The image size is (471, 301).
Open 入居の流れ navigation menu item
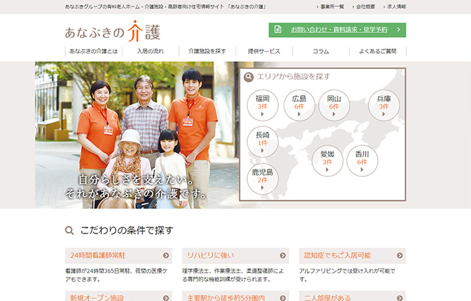(150, 52)
